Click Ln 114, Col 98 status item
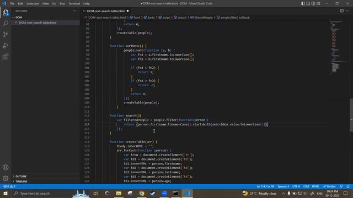 [x=265, y=186]
